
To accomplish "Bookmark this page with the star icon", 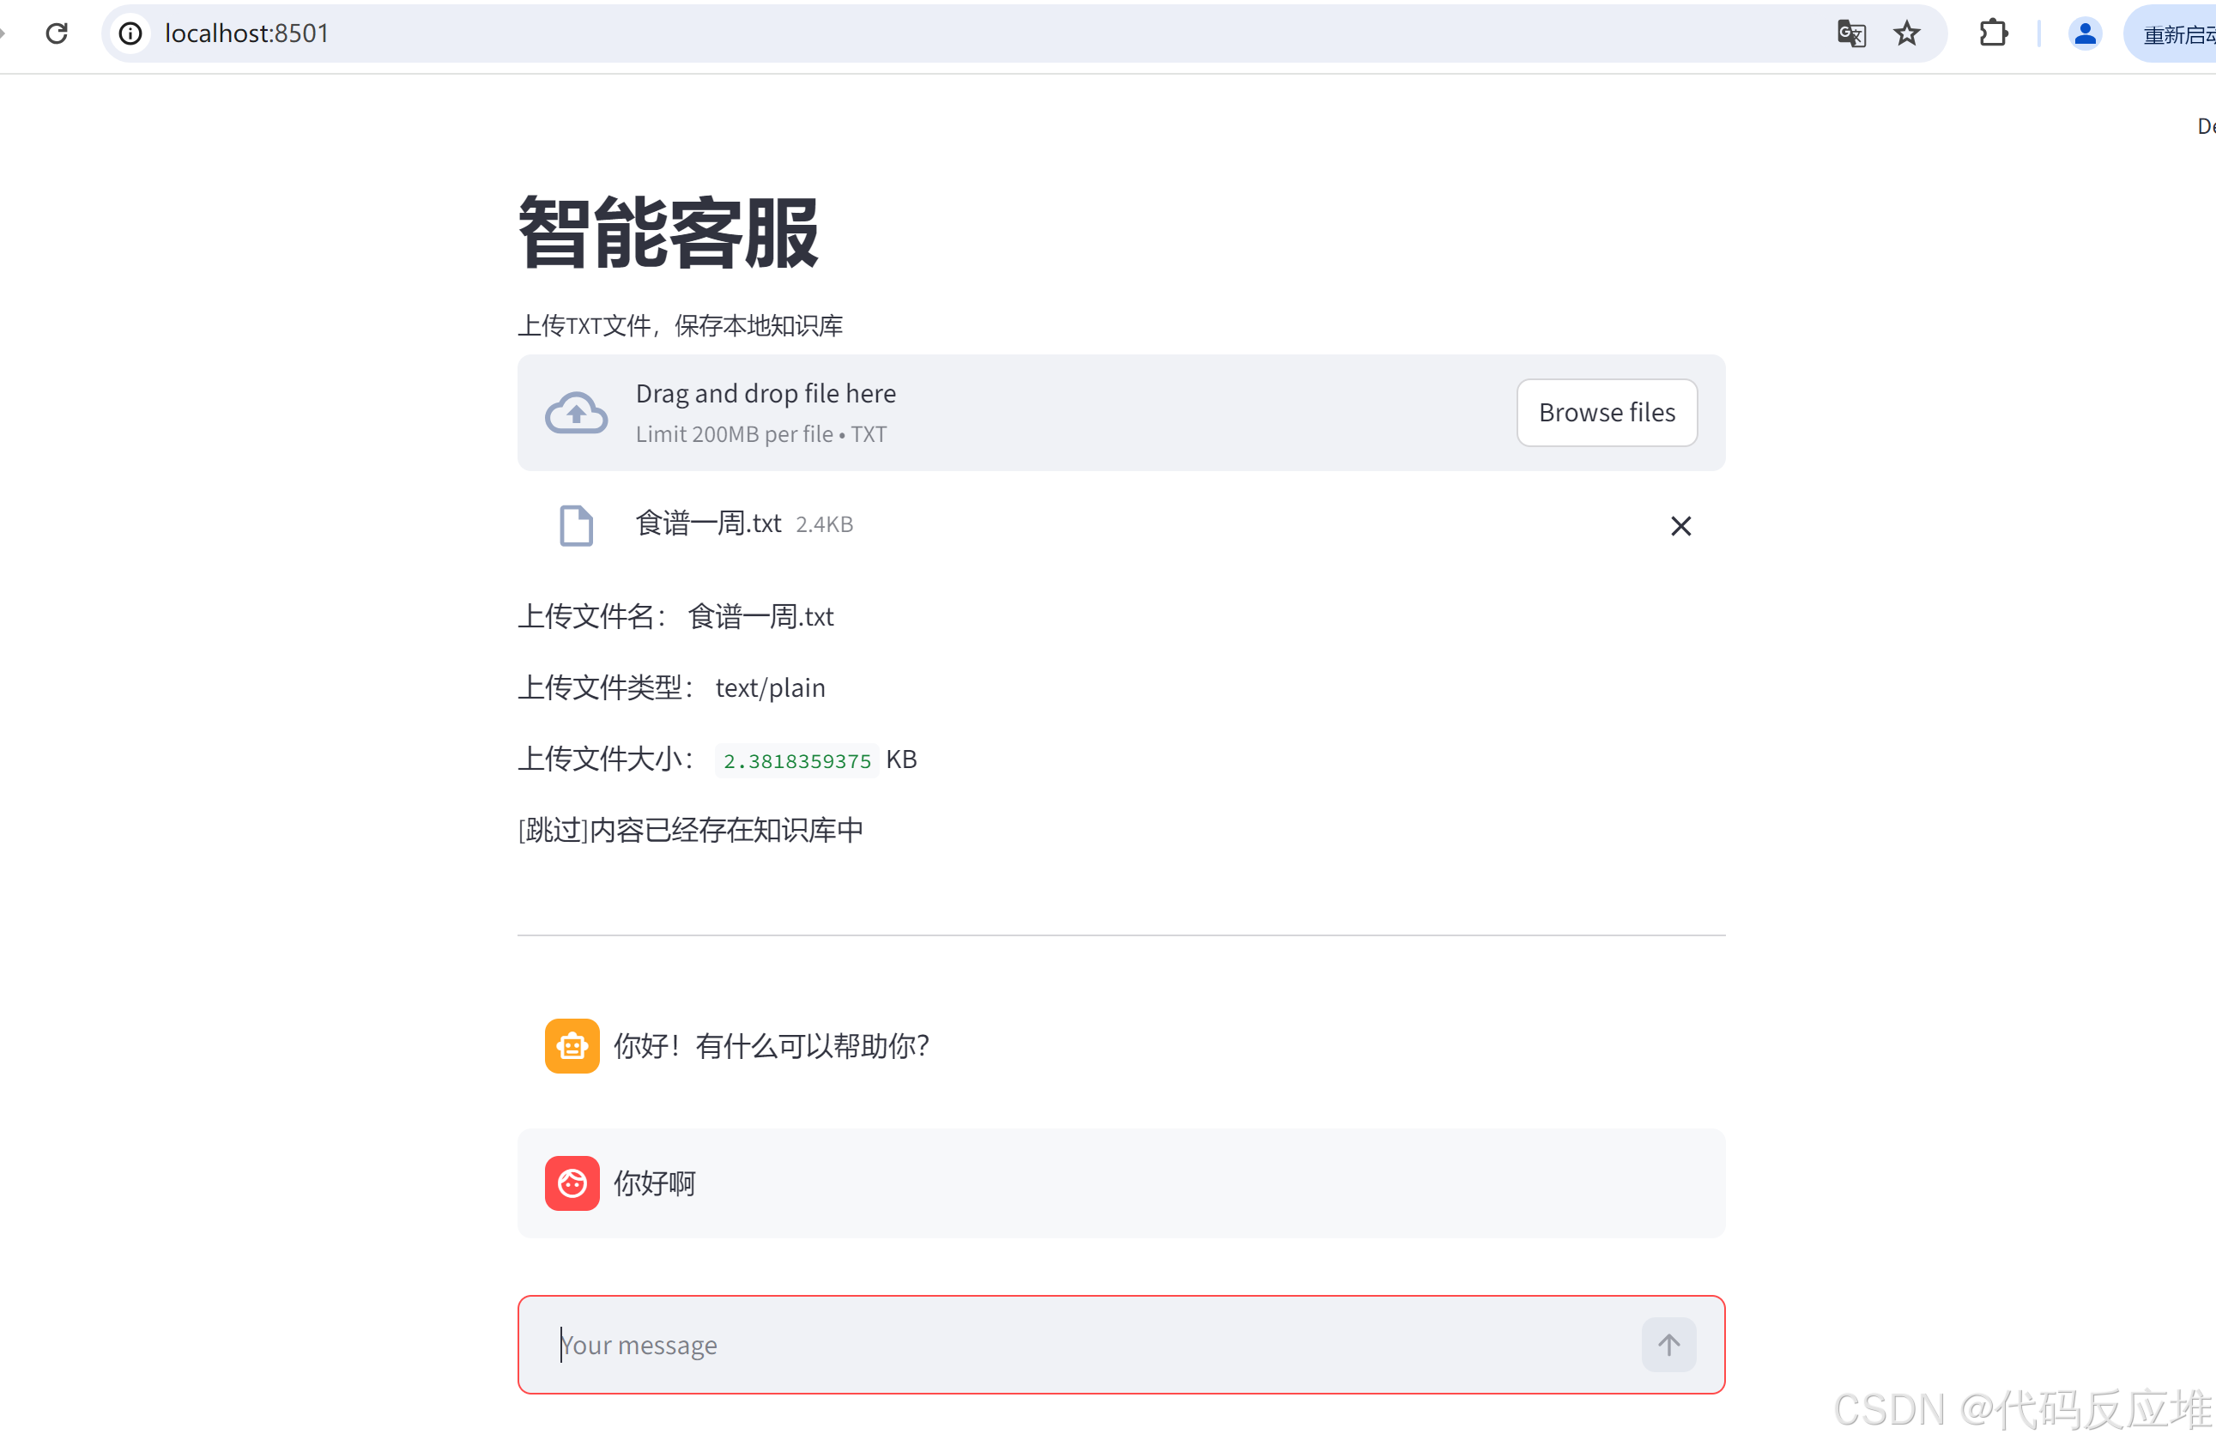I will pos(1906,33).
